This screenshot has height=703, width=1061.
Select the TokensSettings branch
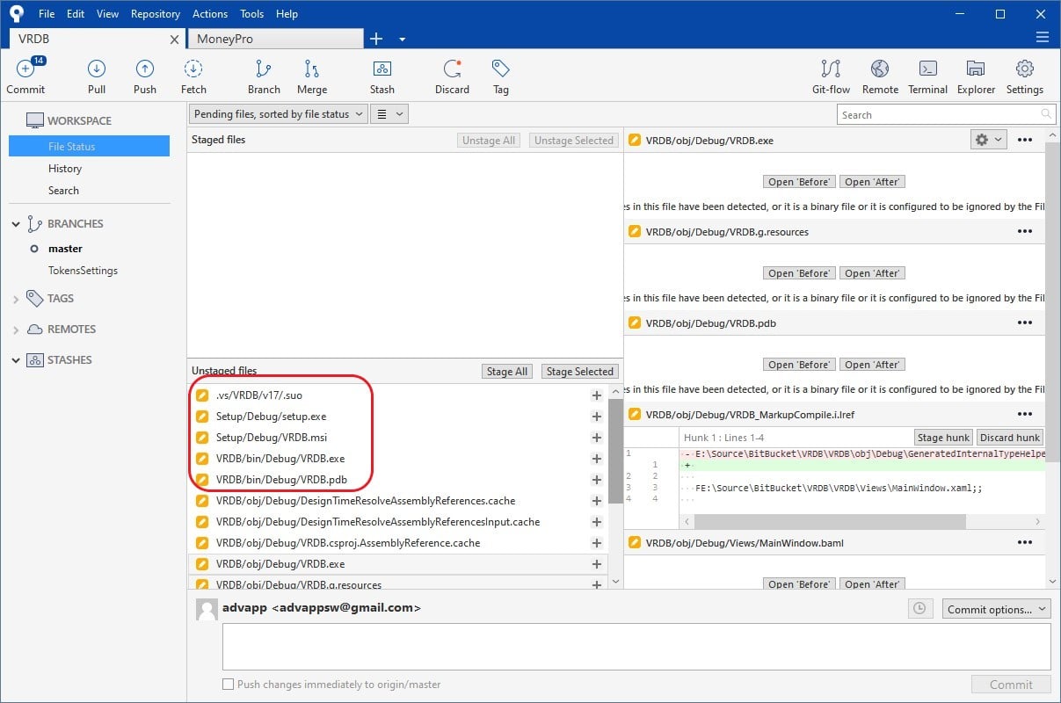coord(83,271)
